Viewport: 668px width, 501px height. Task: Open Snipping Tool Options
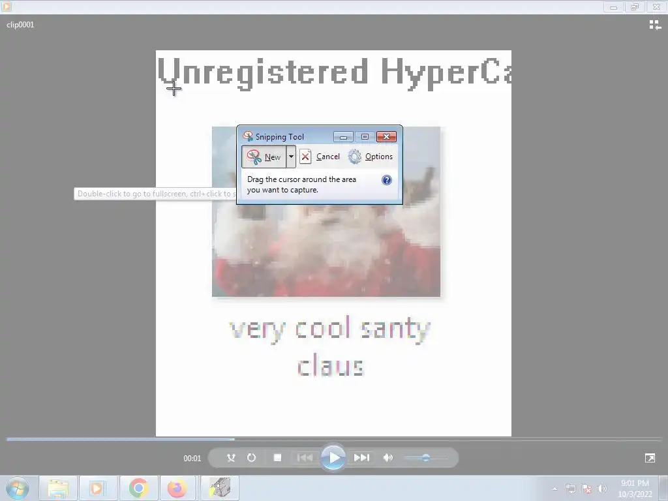tap(371, 157)
